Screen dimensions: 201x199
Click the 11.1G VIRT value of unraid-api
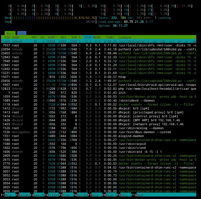[x=51, y=85]
